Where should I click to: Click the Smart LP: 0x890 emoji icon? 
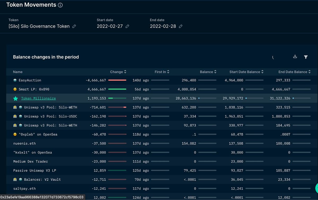(15, 89)
